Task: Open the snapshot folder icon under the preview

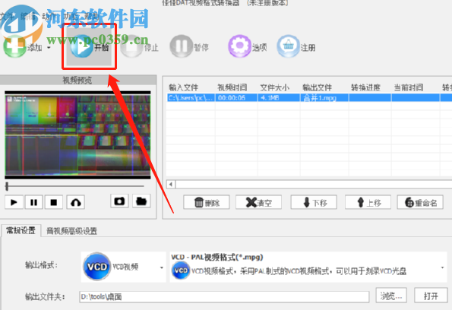Action: coord(141,201)
